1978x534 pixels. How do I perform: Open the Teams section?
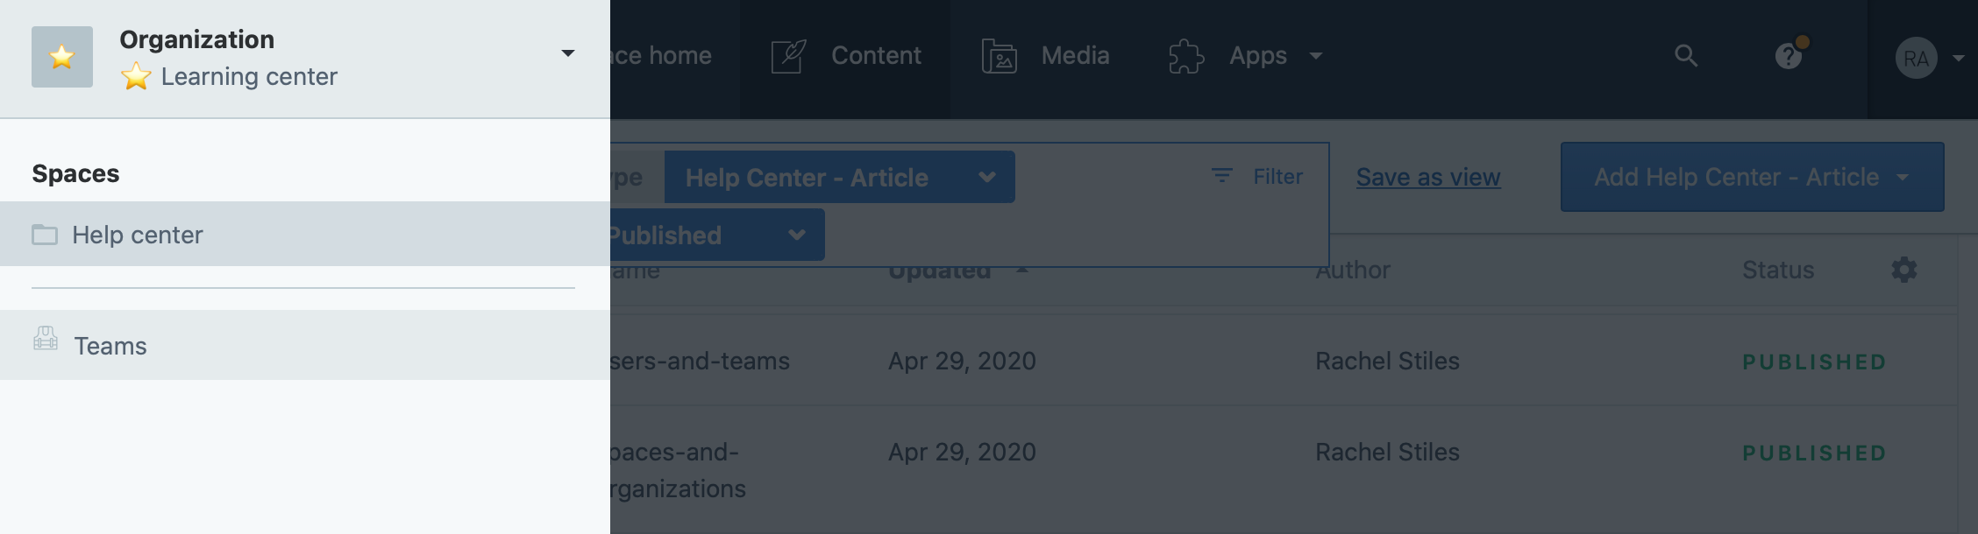point(305,345)
